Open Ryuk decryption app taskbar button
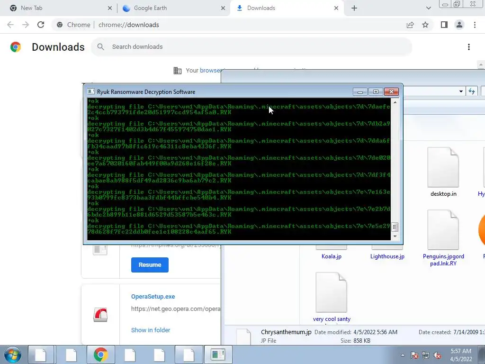The width and height of the screenshot is (485, 364). [218, 355]
